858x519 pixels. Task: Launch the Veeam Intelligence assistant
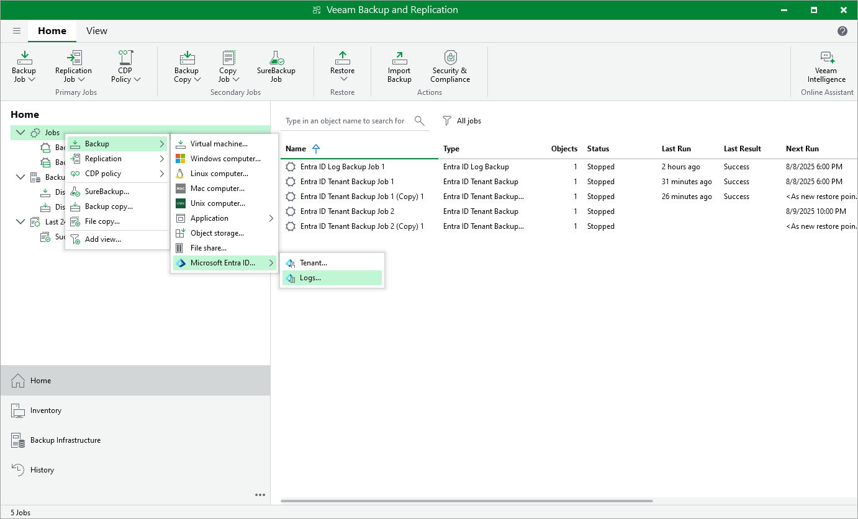pyautogui.click(x=826, y=66)
